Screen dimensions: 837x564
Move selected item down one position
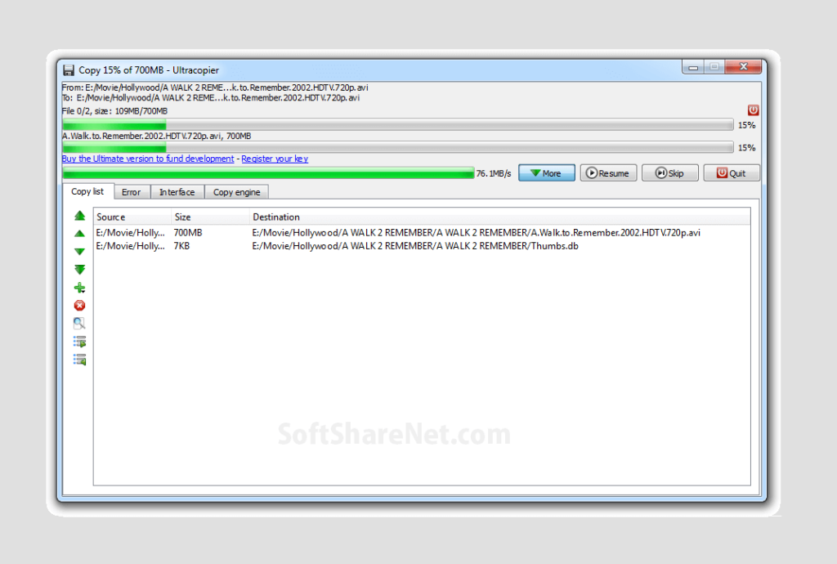tap(79, 251)
